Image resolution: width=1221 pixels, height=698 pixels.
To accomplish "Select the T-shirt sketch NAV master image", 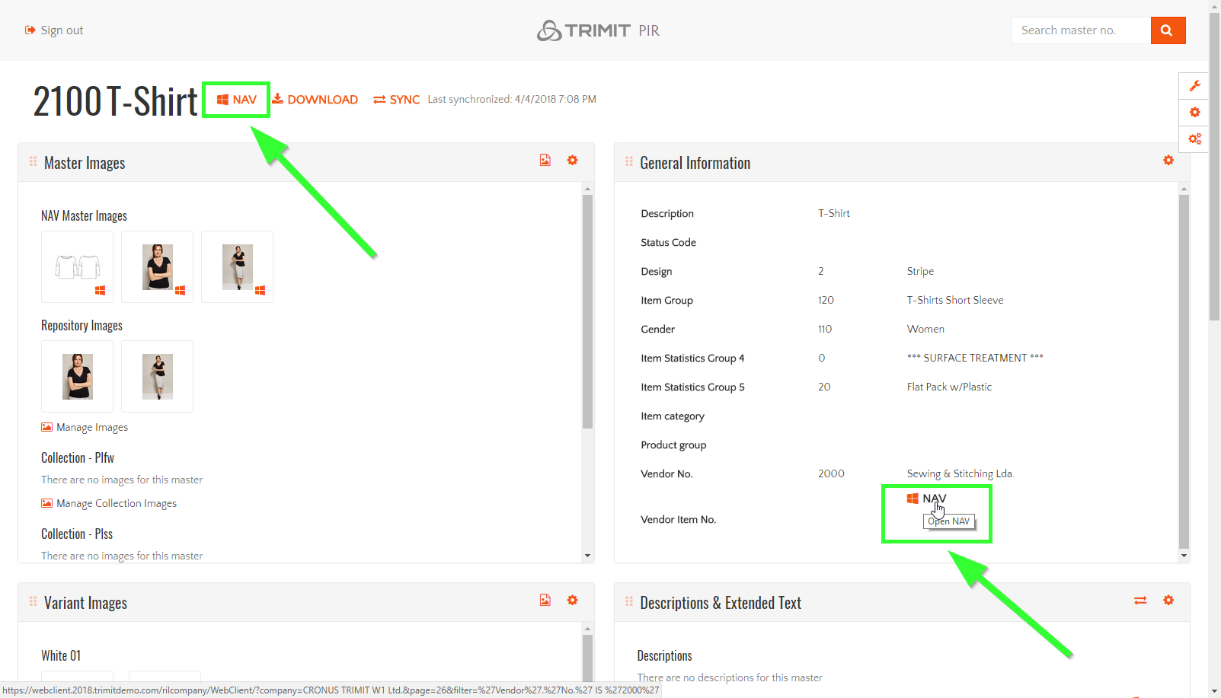I will pyautogui.click(x=78, y=267).
